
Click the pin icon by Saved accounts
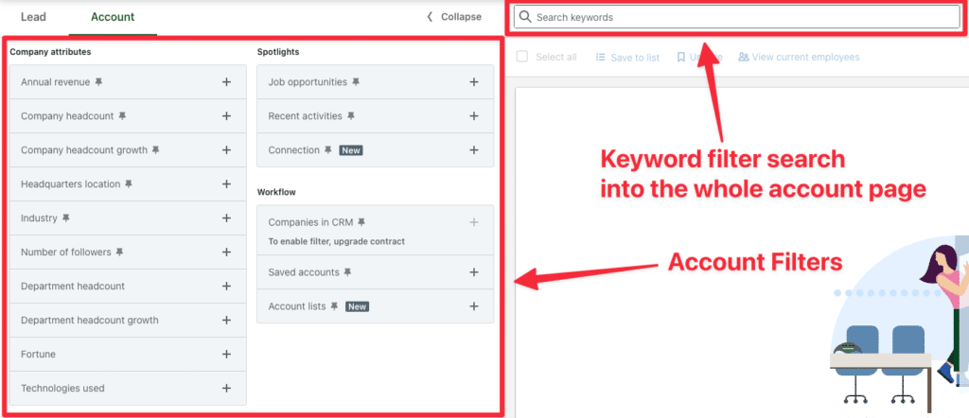point(348,272)
